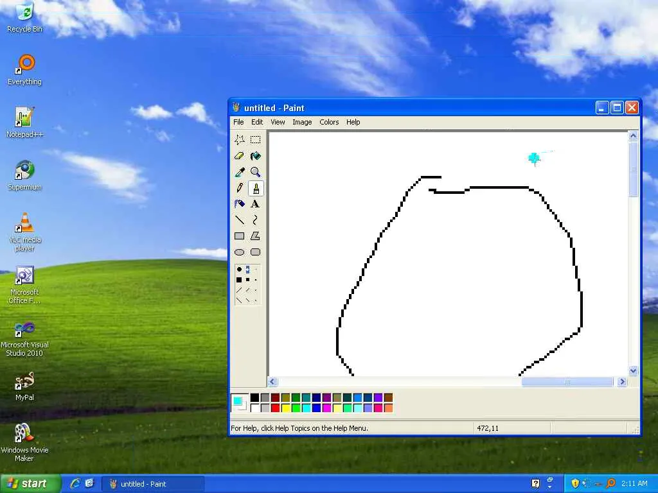Click the vertical scrollbar thumb
This screenshot has width=658, height=493.
(x=633, y=169)
